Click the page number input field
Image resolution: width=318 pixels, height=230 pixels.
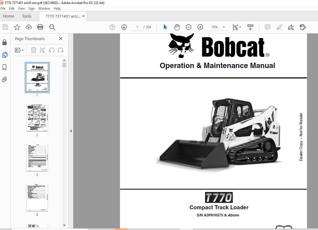pyautogui.click(x=137, y=27)
